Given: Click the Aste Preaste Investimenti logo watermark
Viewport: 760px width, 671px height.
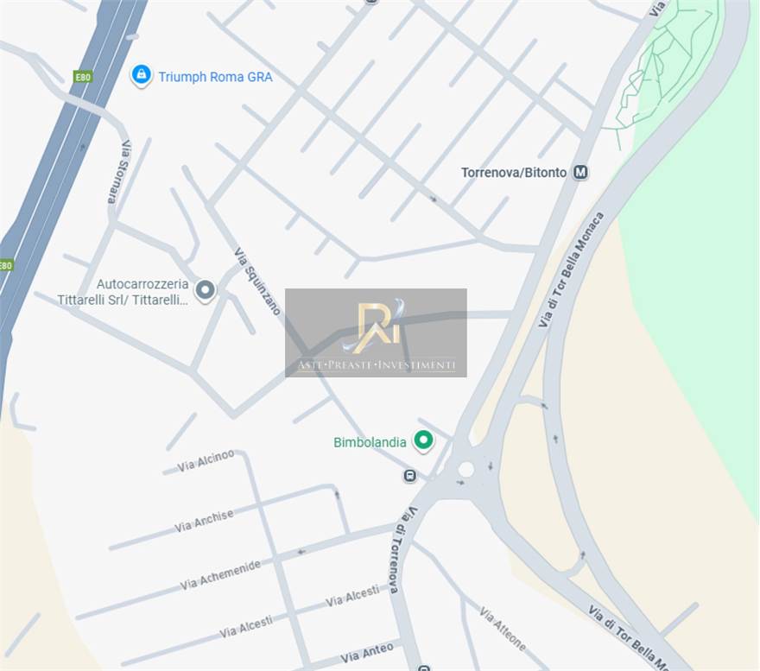Looking at the screenshot, I should coord(377,332).
